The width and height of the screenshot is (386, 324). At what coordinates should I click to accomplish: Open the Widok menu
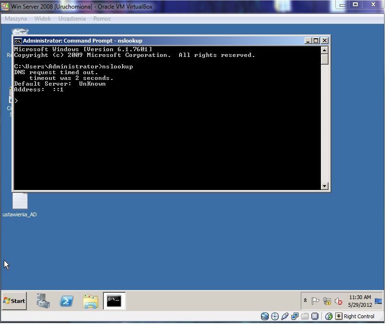point(43,19)
